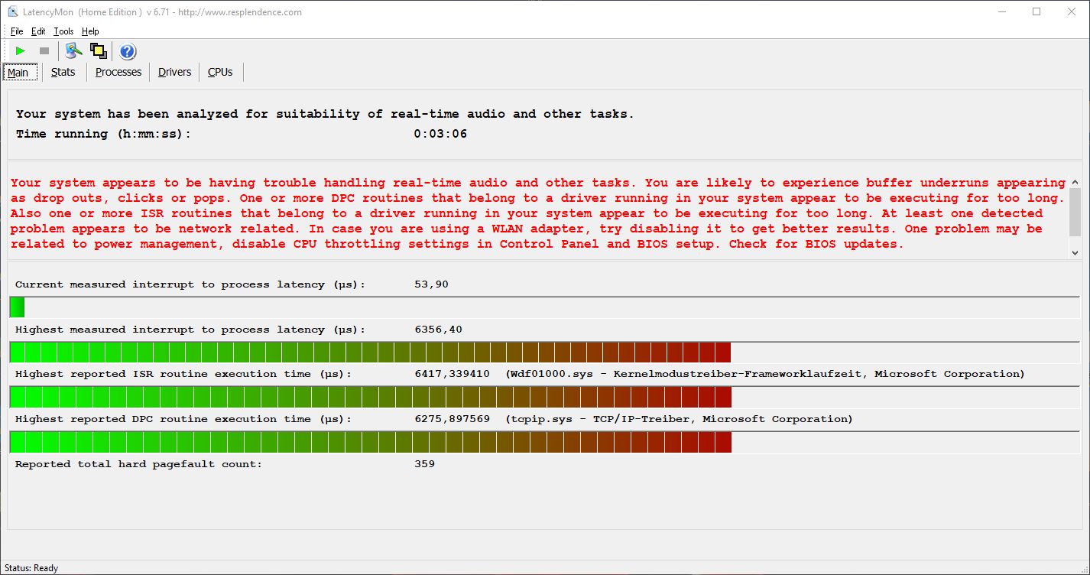Click the 'Highest reported DPC routine execution time' label

point(183,419)
